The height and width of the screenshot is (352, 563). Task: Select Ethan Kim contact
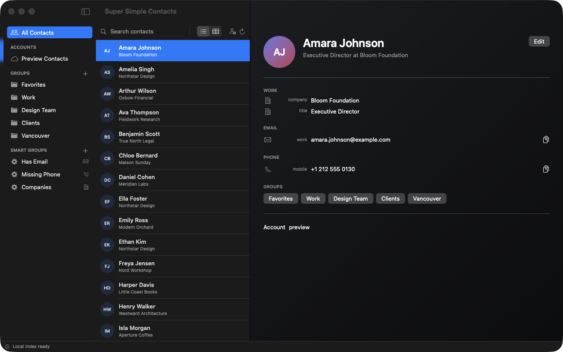(173, 245)
